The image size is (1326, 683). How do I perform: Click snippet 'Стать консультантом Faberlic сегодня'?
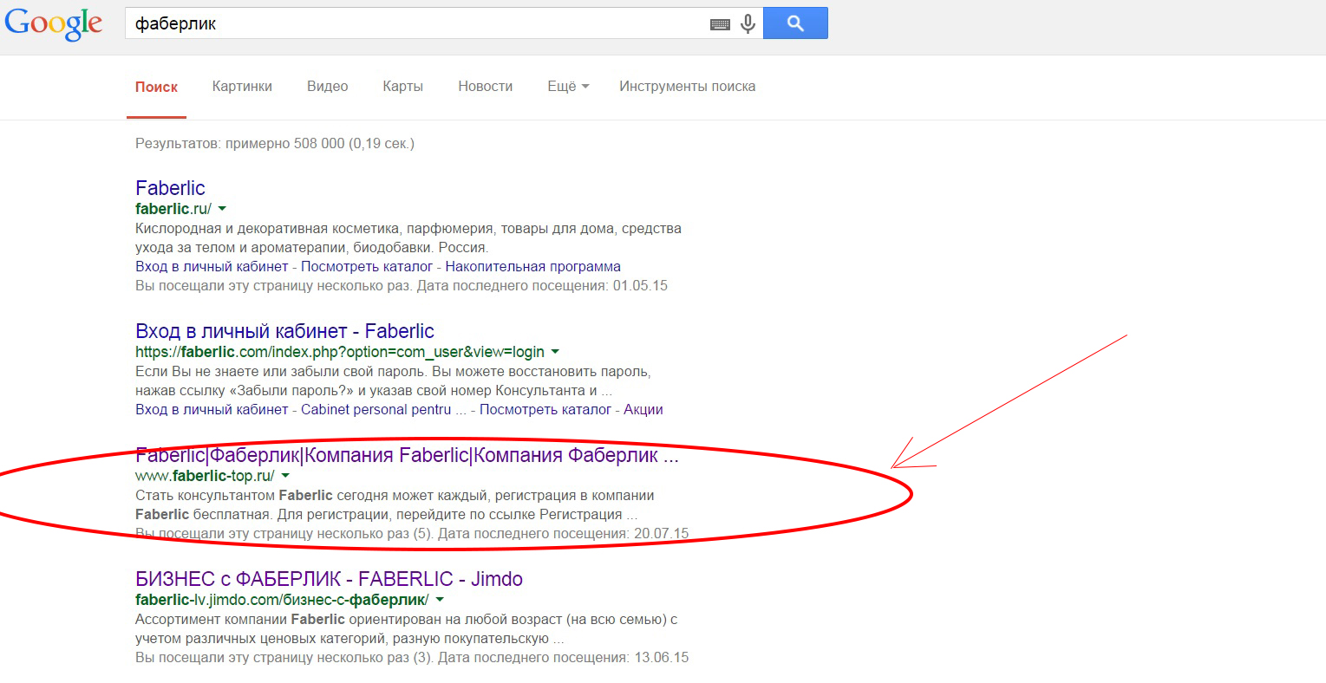click(395, 505)
